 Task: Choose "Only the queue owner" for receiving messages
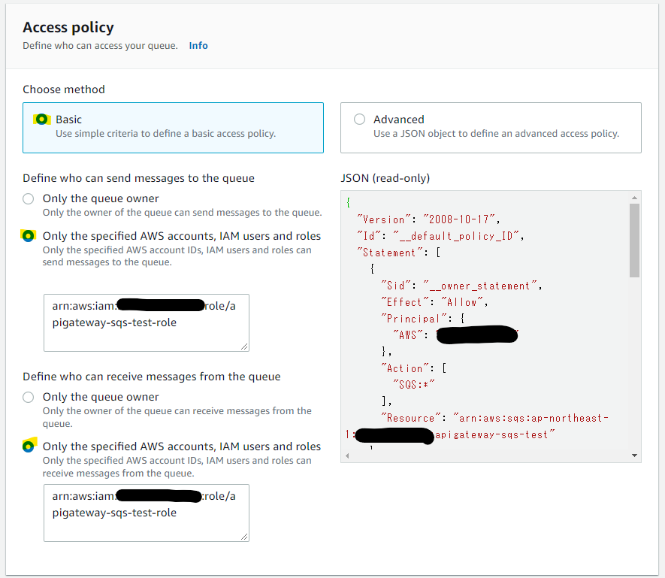(x=28, y=397)
